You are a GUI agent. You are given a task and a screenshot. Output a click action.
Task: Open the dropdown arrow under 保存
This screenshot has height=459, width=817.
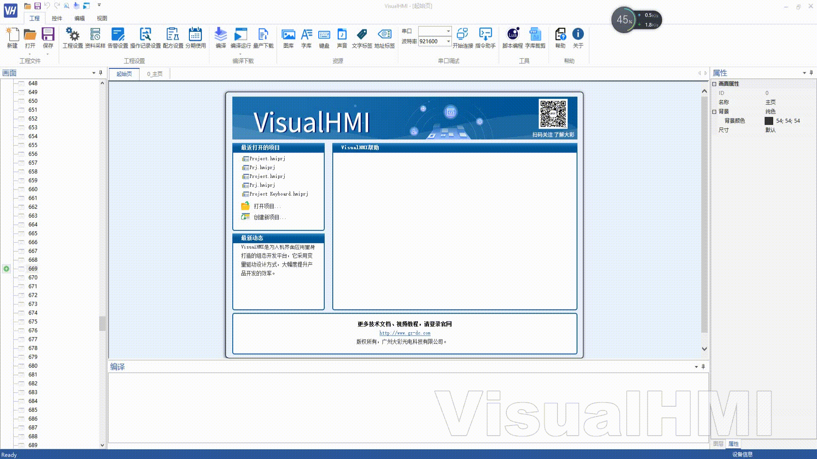point(48,54)
